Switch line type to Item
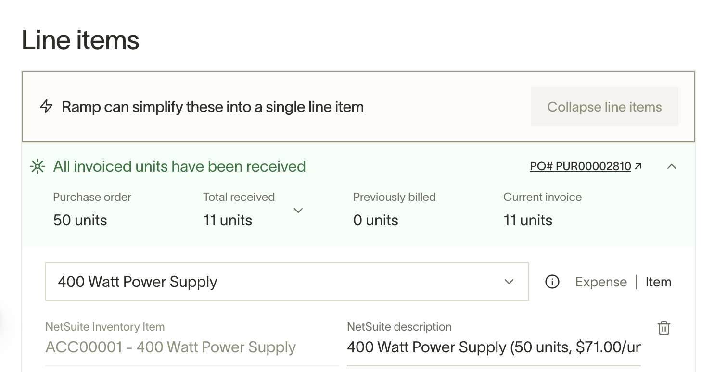Viewport: 714px width, 372px height. point(658,282)
